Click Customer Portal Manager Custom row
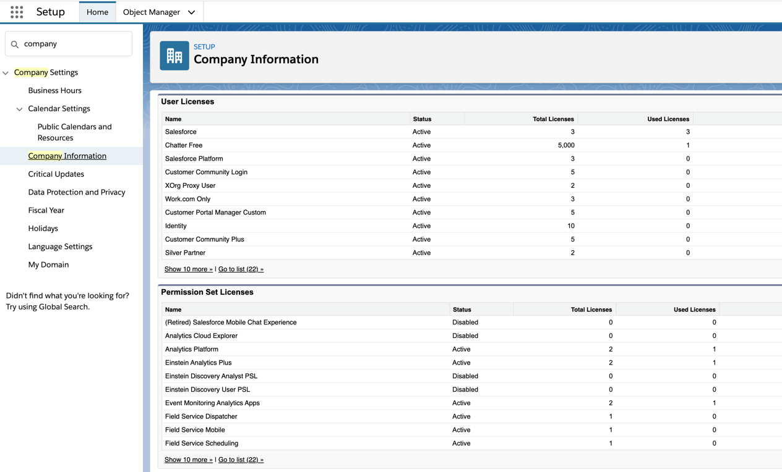This screenshot has width=782, height=472. [x=215, y=213]
